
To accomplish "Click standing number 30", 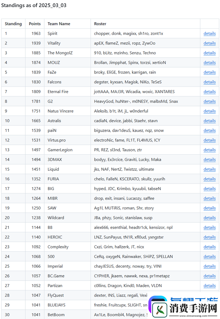I will 7,315.
